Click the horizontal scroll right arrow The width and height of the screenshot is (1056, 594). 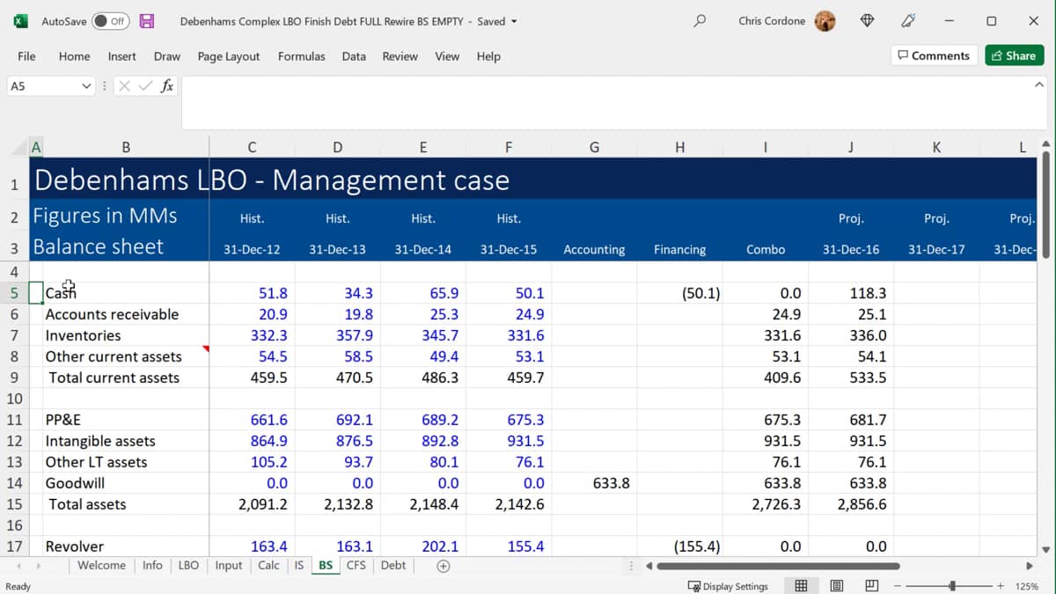tap(1030, 566)
